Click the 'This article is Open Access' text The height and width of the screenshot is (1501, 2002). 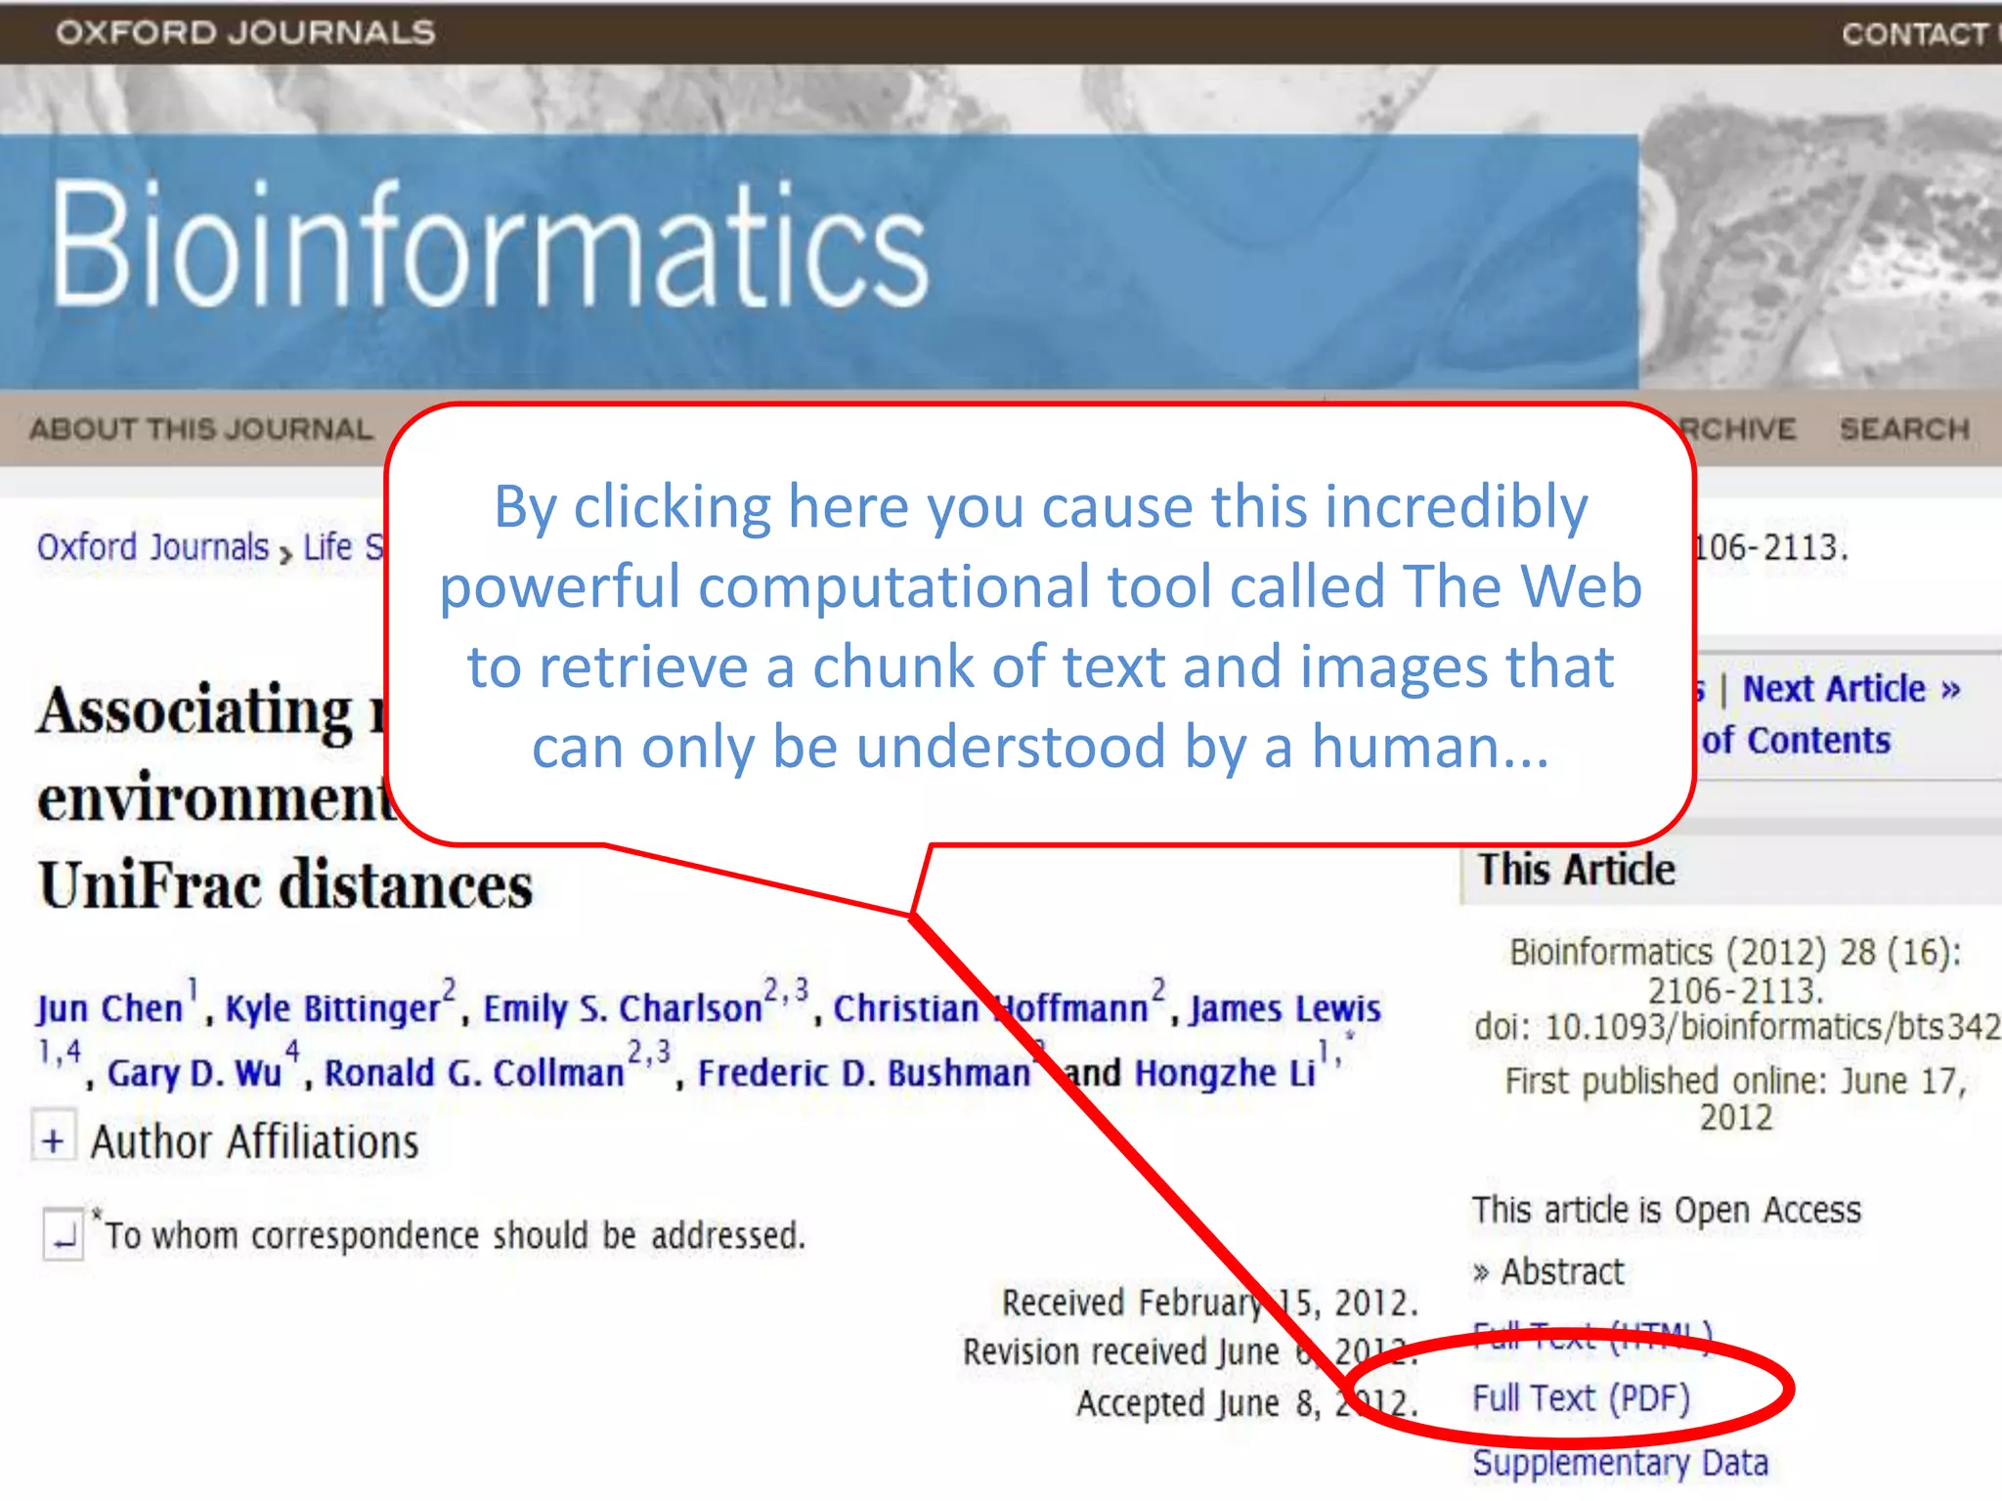click(x=1667, y=1210)
